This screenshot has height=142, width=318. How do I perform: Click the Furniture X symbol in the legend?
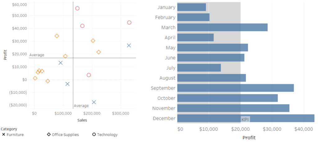[4, 135]
